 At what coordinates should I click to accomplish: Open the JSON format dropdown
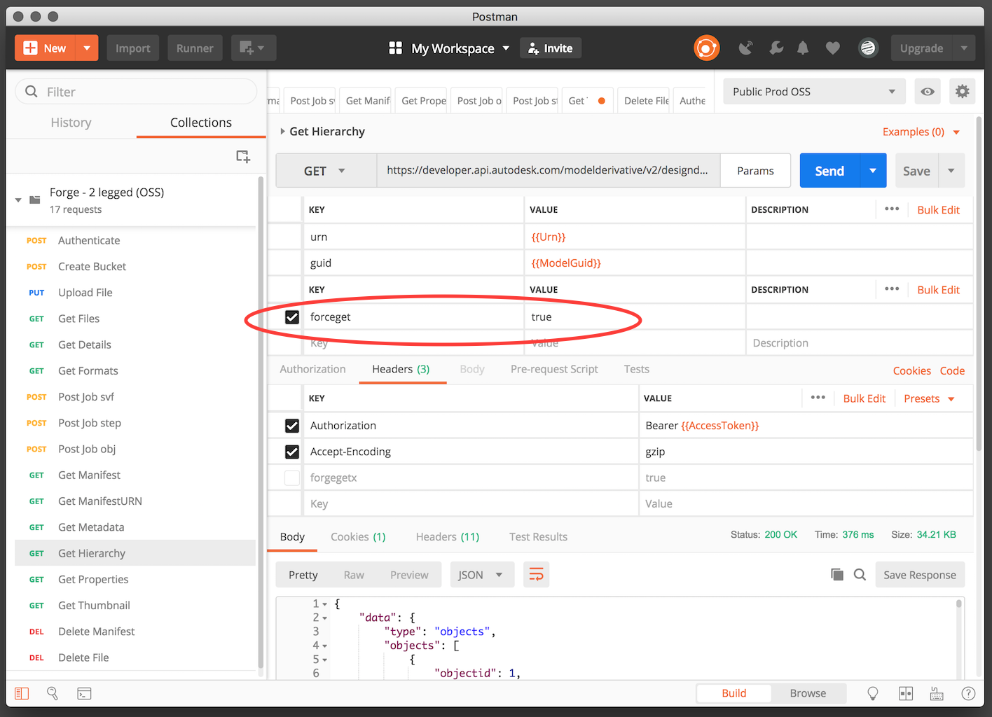click(481, 575)
